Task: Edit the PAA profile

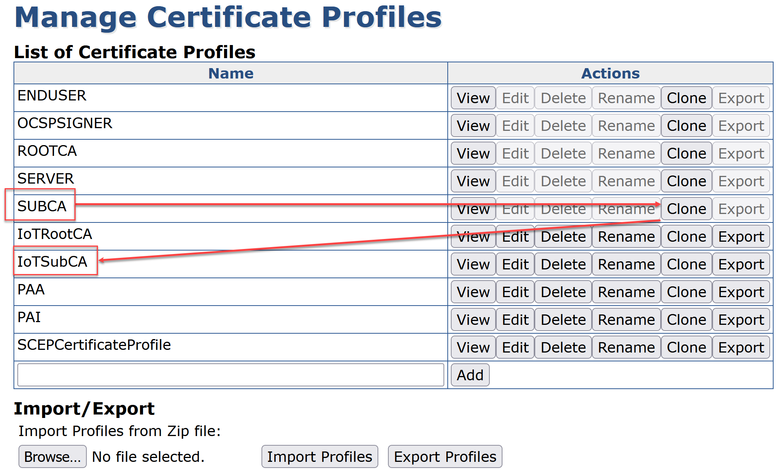Action: [x=515, y=292]
